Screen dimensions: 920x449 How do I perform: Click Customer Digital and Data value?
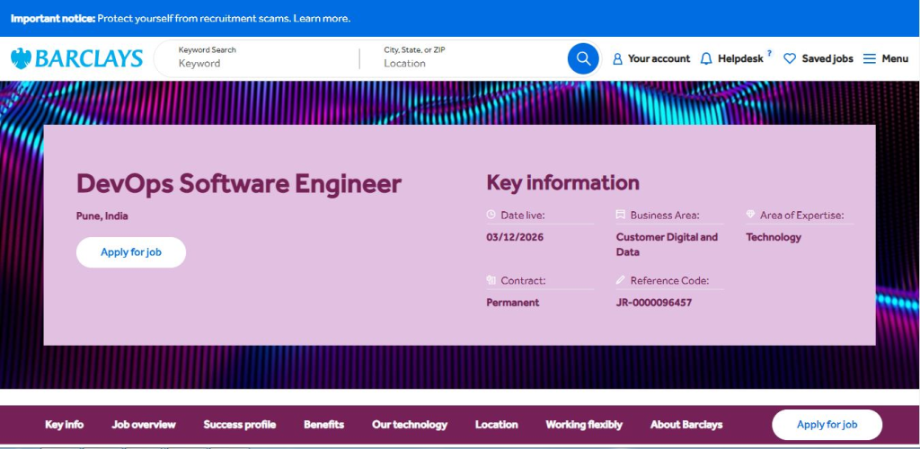click(x=668, y=244)
